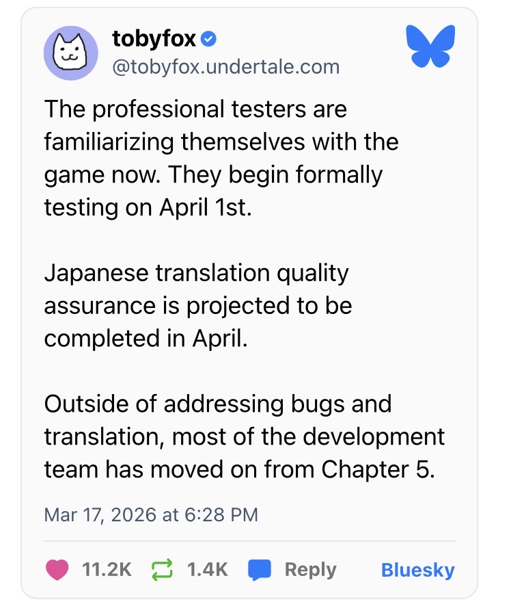
Task: Open the tobyfox display name
Action: pos(154,39)
